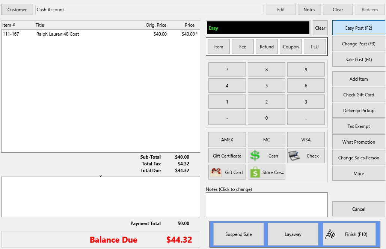Tap keypad digit 1
The width and height of the screenshot is (386, 249).
[227, 102]
